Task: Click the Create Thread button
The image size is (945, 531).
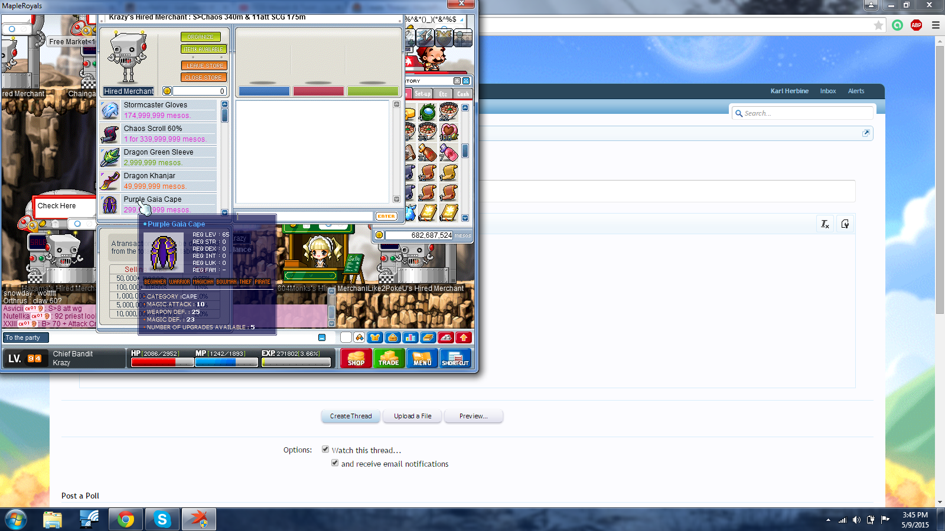Action: point(351,416)
